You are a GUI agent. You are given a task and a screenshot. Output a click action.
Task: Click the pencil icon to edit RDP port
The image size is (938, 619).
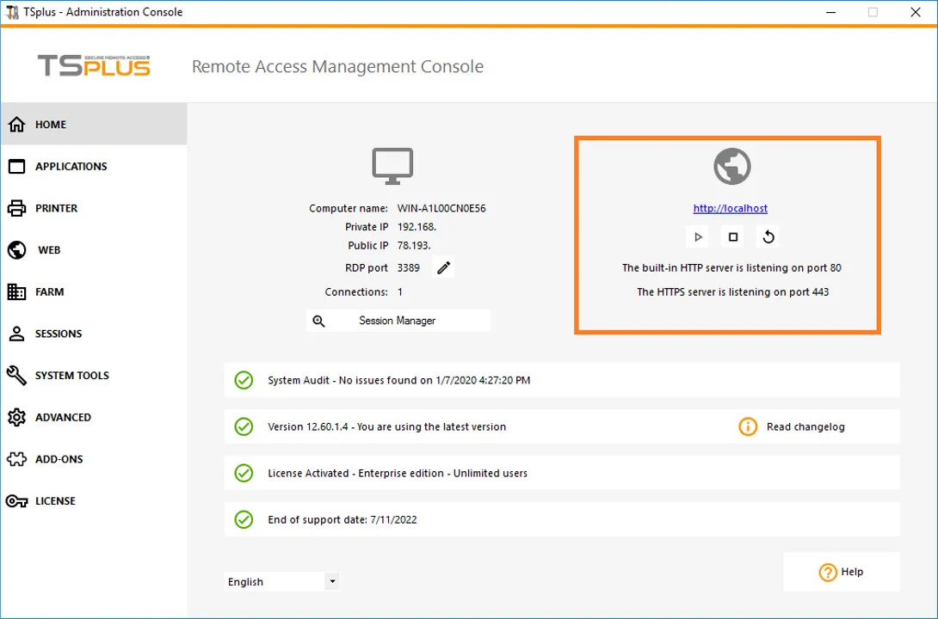[x=443, y=267]
